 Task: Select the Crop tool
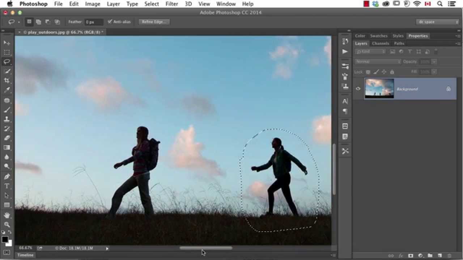[x=7, y=81]
